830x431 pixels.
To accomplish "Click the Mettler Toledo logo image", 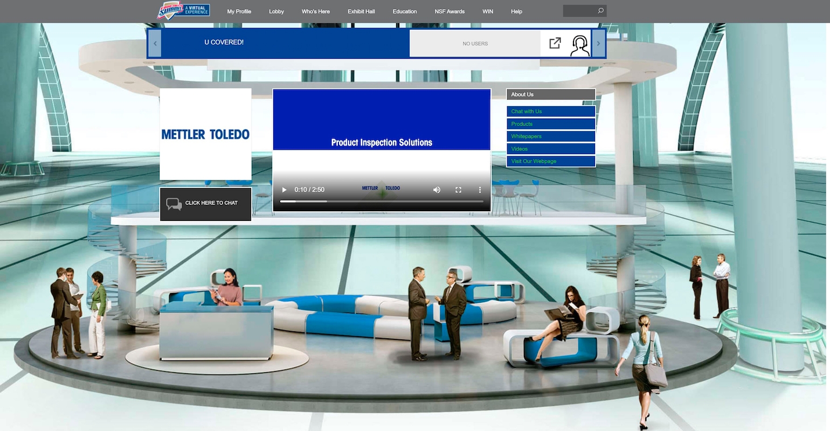I will pyautogui.click(x=205, y=134).
